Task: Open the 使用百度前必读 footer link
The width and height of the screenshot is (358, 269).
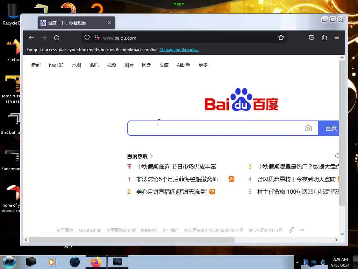Action: tap(121, 230)
